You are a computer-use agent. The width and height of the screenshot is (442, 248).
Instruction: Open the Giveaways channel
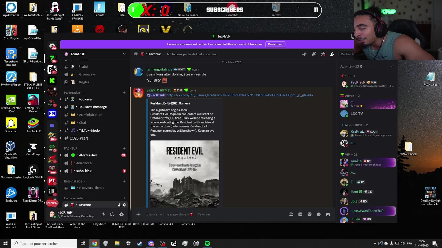(x=95, y=74)
